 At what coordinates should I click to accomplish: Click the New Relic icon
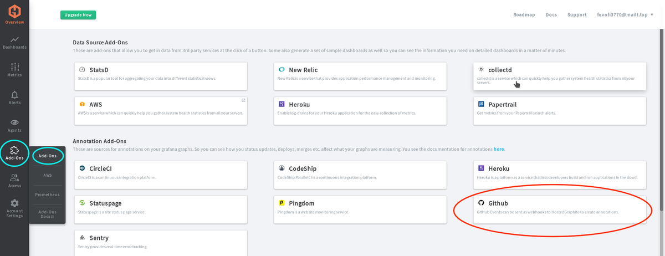[x=282, y=70]
